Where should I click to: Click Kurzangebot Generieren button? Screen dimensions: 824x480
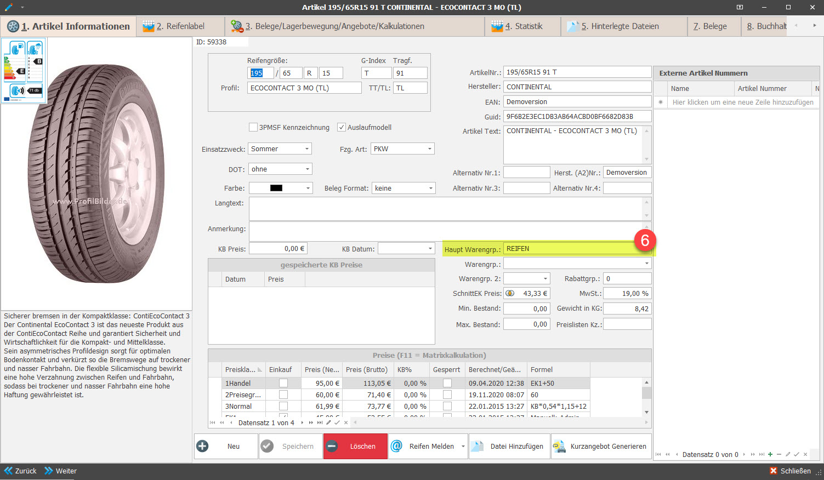click(601, 446)
